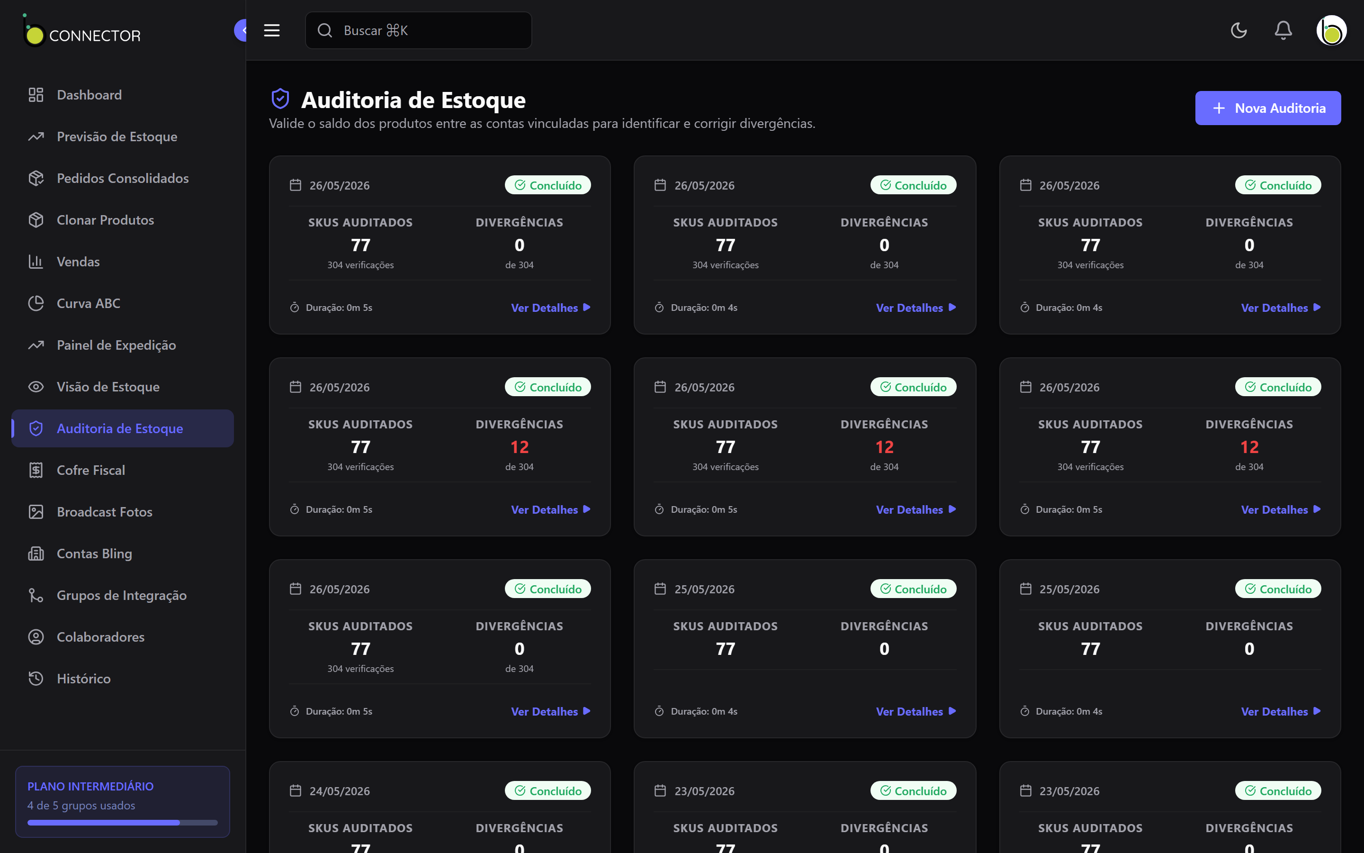The image size is (1364, 853).
Task: Click Concluído badge on 24/05/2026 card
Action: click(x=548, y=791)
